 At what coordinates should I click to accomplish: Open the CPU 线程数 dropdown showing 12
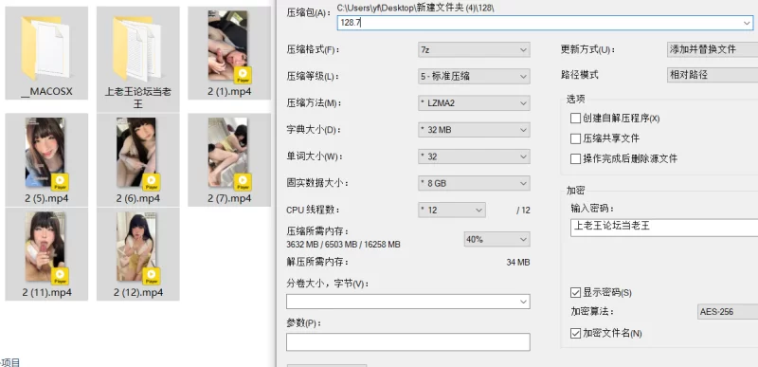tap(452, 210)
